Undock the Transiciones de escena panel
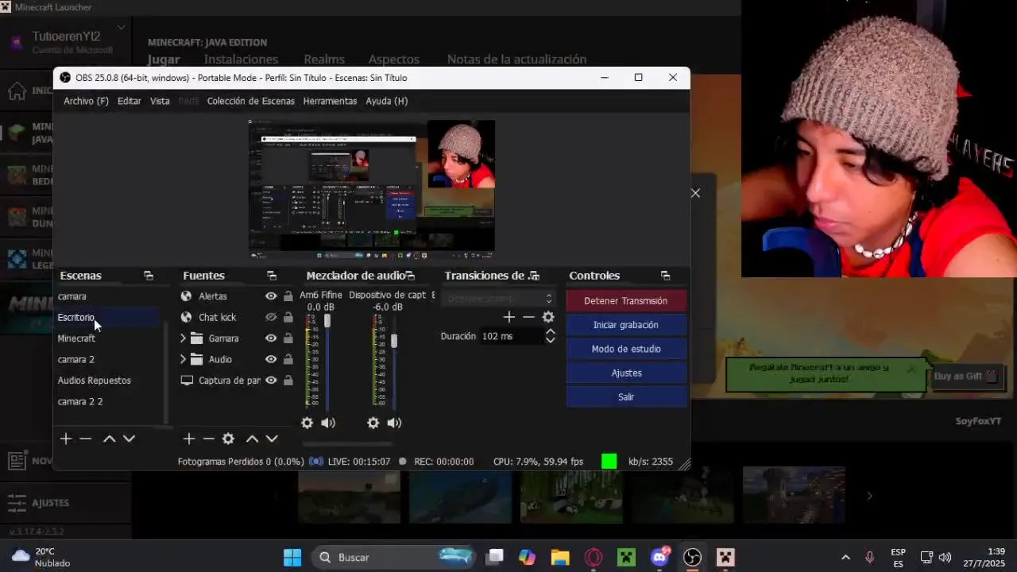Image resolution: width=1017 pixels, height=572 pixels. point(534,276)
